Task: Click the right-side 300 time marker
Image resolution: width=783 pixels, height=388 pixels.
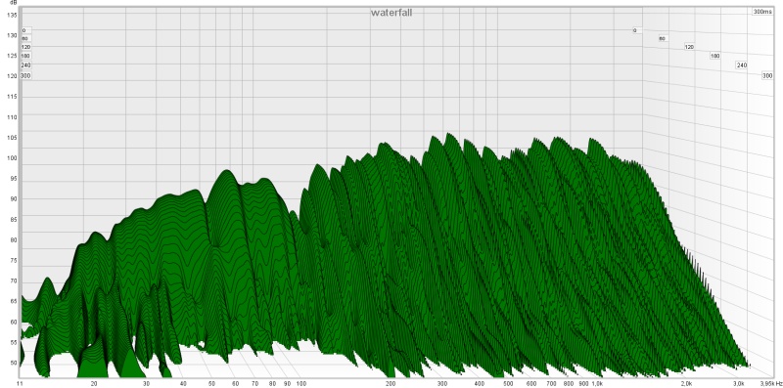Action: click(767, 76)
